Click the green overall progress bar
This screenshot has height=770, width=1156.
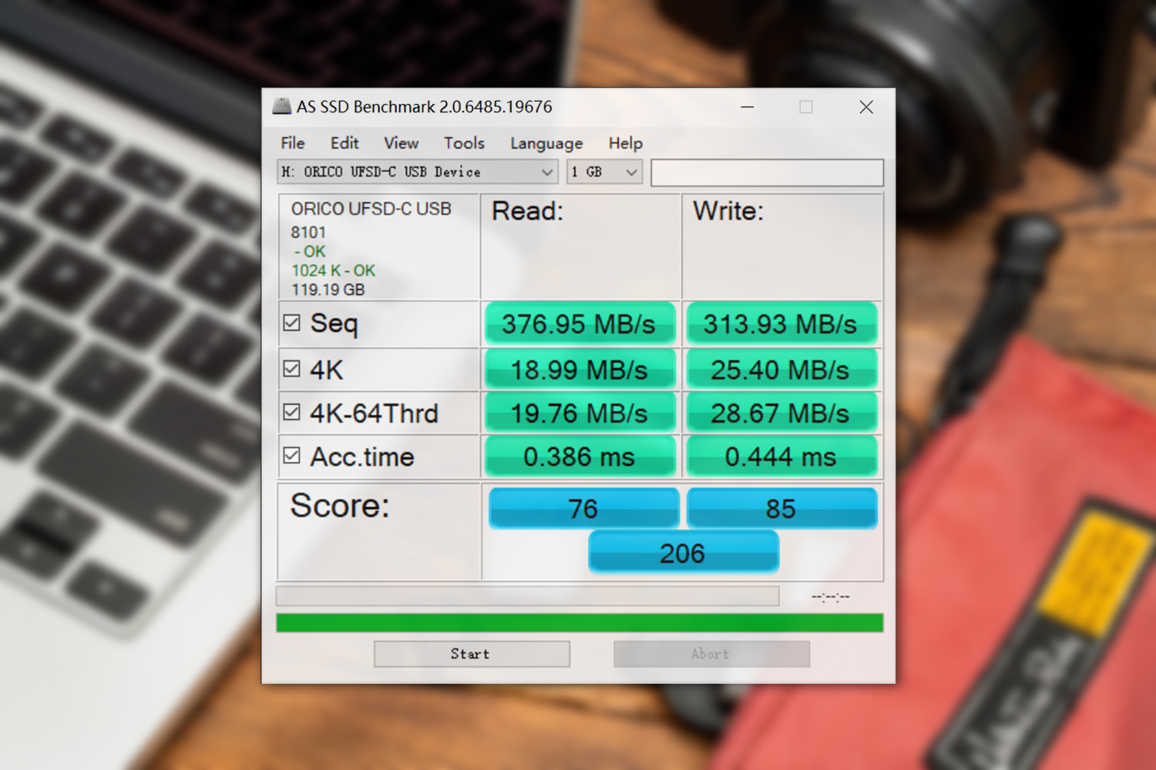coord(580,623)
